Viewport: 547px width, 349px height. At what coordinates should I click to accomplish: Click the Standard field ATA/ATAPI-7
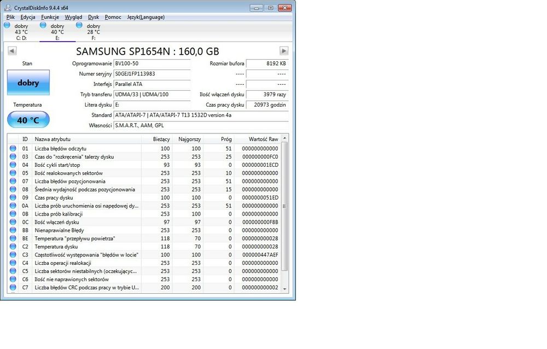tap(201, 115)
